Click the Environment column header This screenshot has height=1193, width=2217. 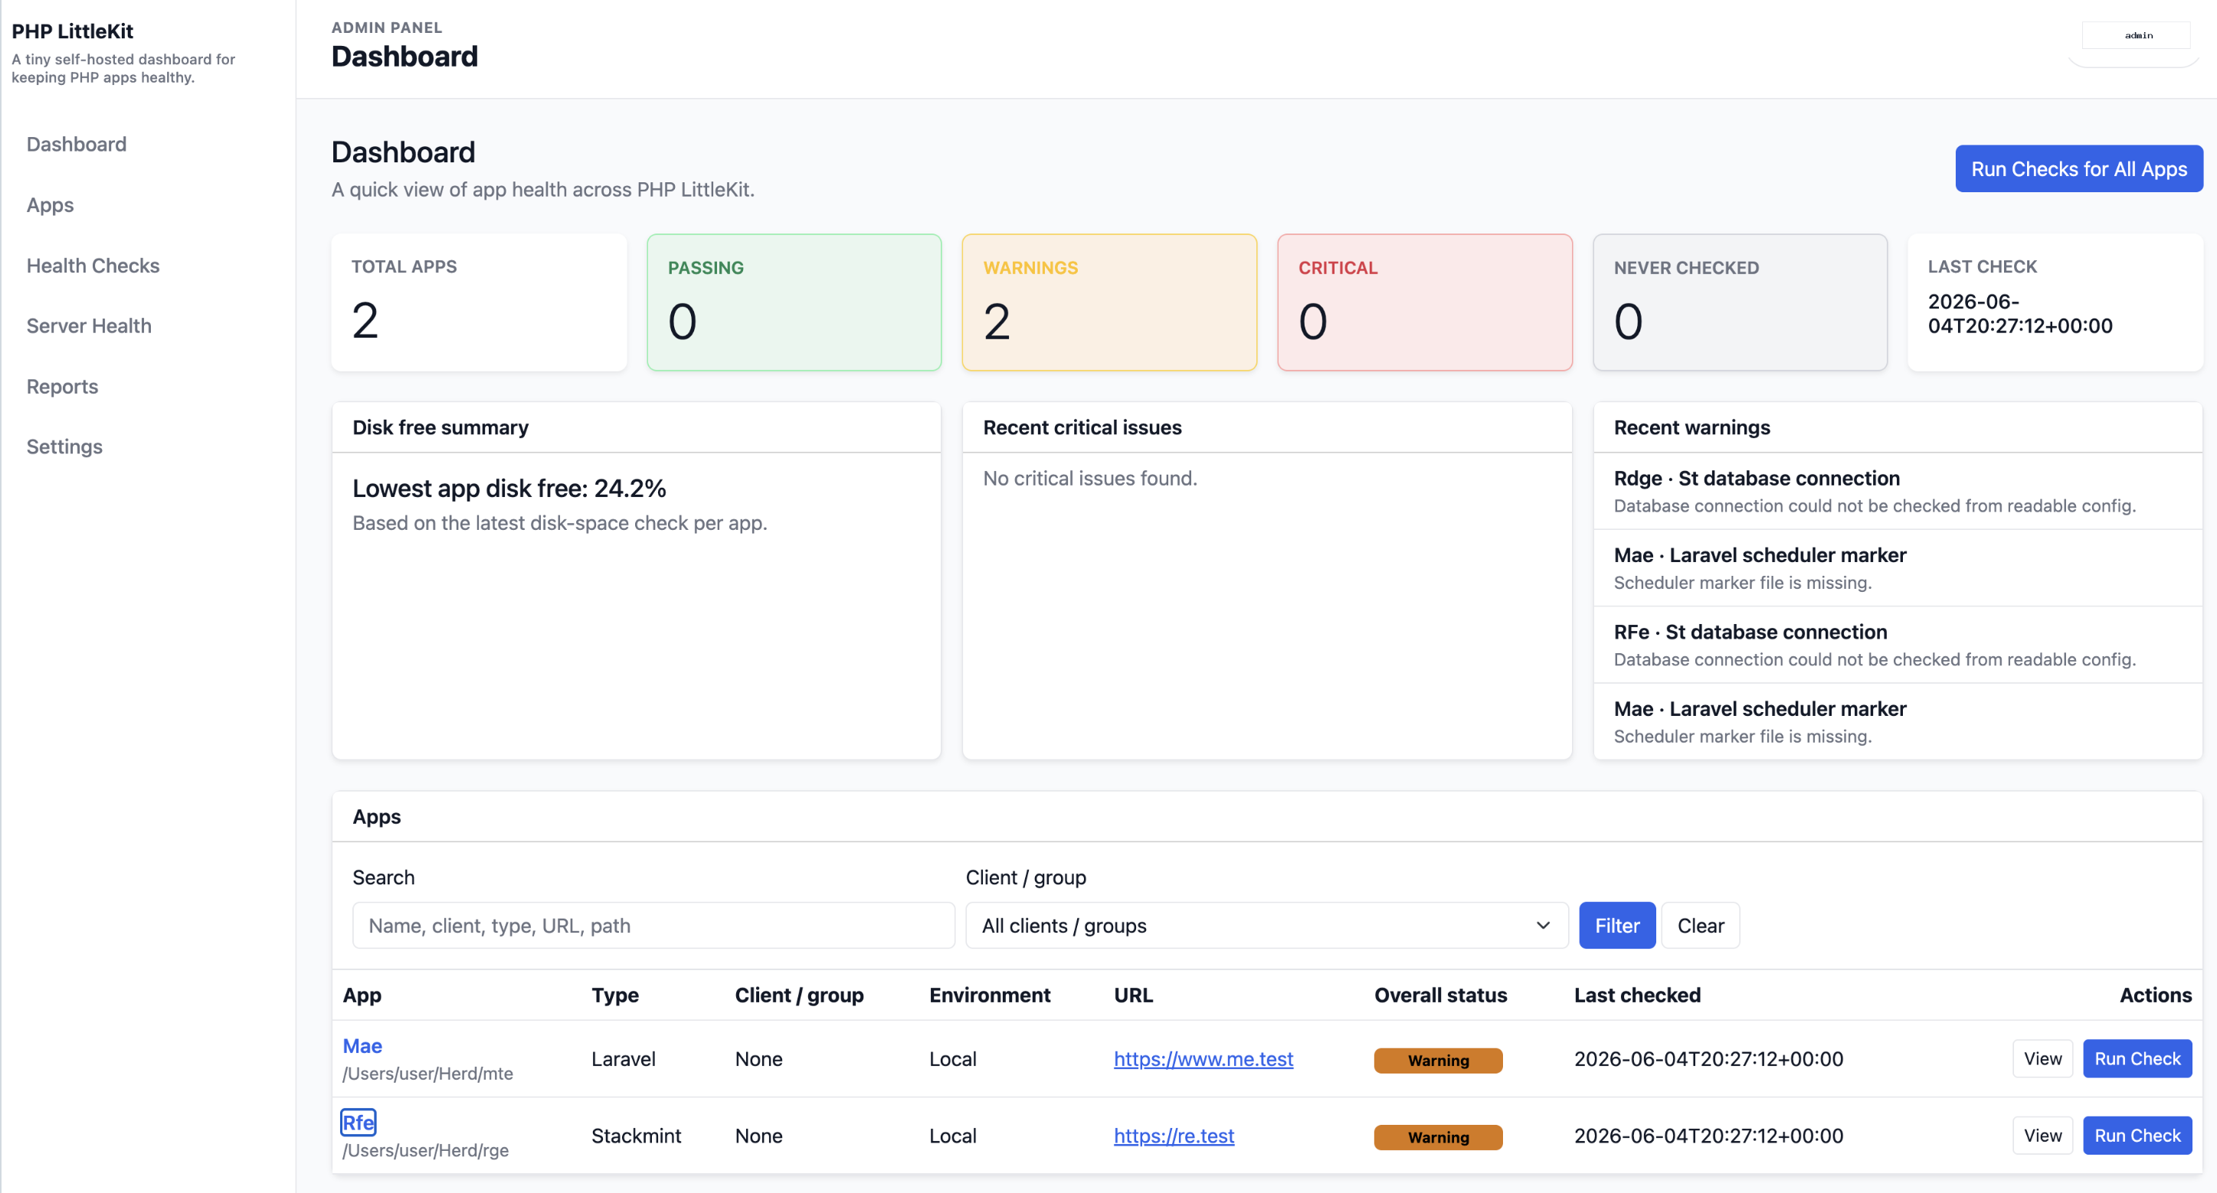pos(990,995)
